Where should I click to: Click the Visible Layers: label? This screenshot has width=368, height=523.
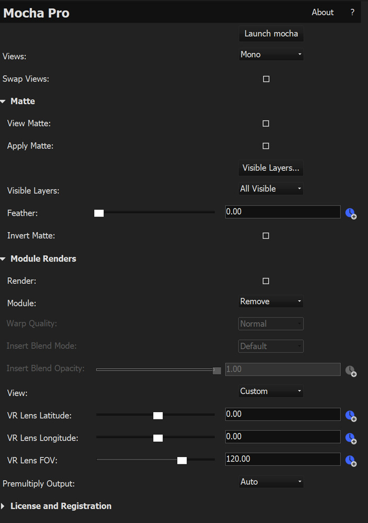33,191
